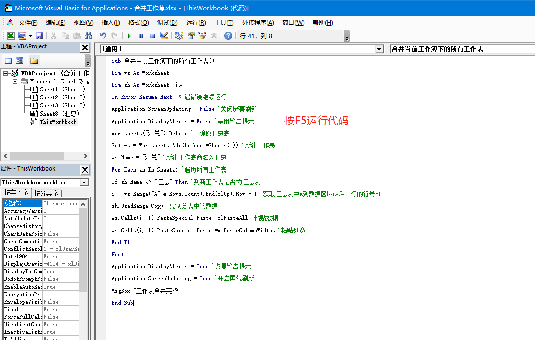Screen dimensions: 535x340
Task: Collapse the Microsoft Excel 对象 folder
Action: pyautogui.click(x=15, y=81)
